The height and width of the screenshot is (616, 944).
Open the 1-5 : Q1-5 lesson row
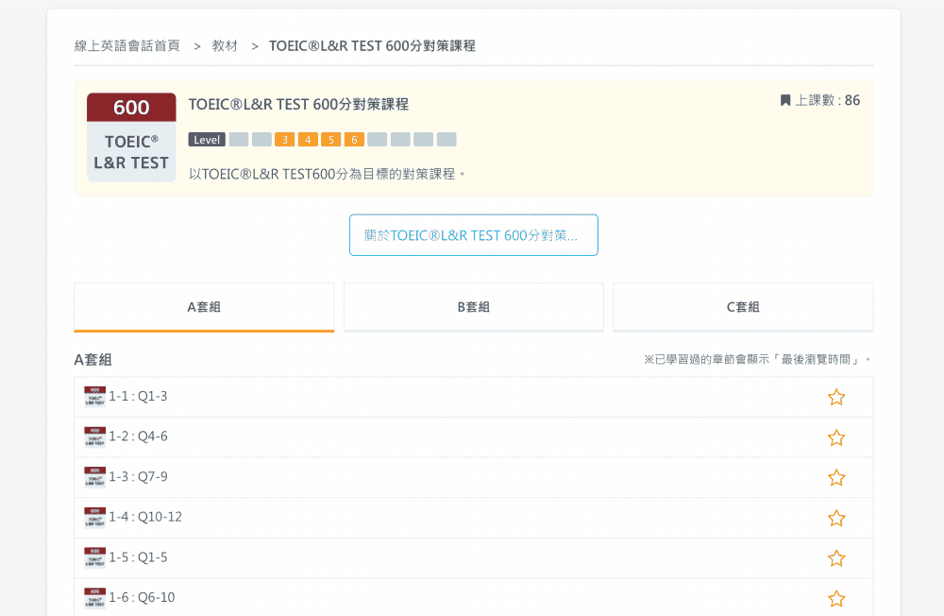[x=473, y=558]
